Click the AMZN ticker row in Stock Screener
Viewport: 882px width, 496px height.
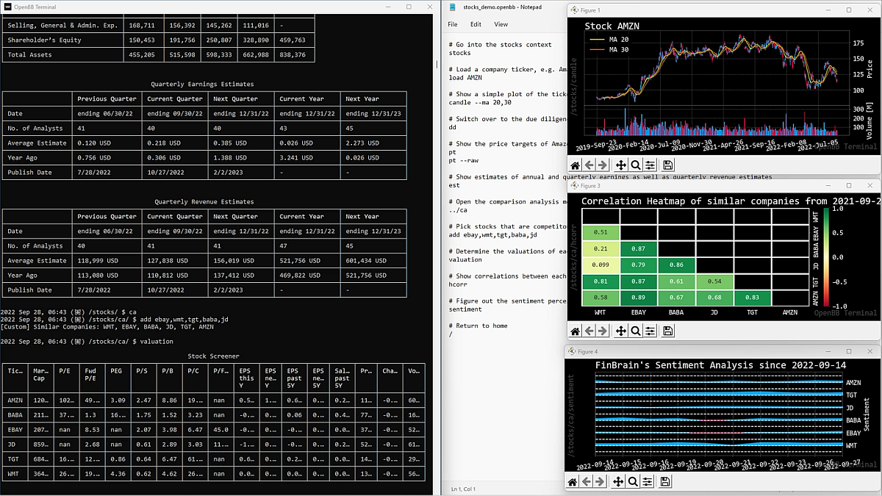pos(213,400)
